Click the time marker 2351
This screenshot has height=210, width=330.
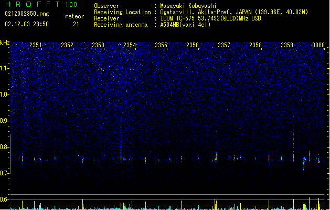(36, 45)
